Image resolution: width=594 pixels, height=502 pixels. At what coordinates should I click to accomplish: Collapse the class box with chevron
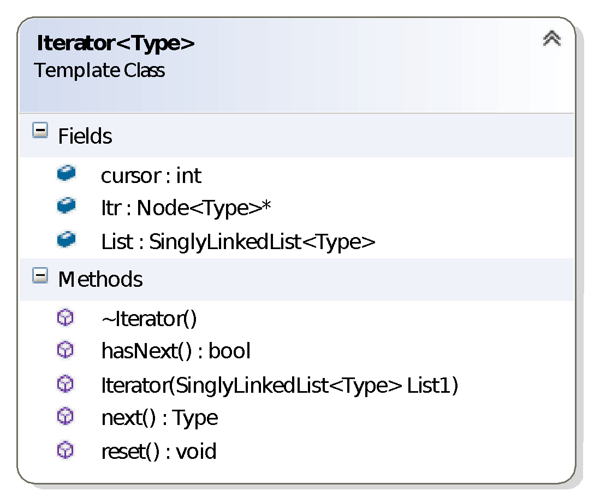[x=551, y=38]
